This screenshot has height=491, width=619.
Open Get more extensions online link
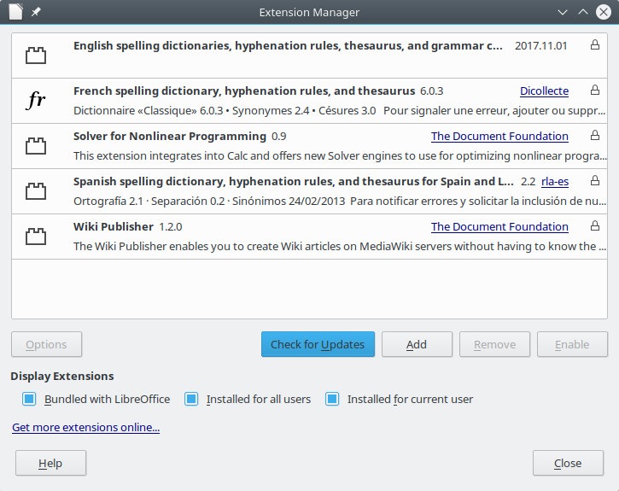coord(85,427)
